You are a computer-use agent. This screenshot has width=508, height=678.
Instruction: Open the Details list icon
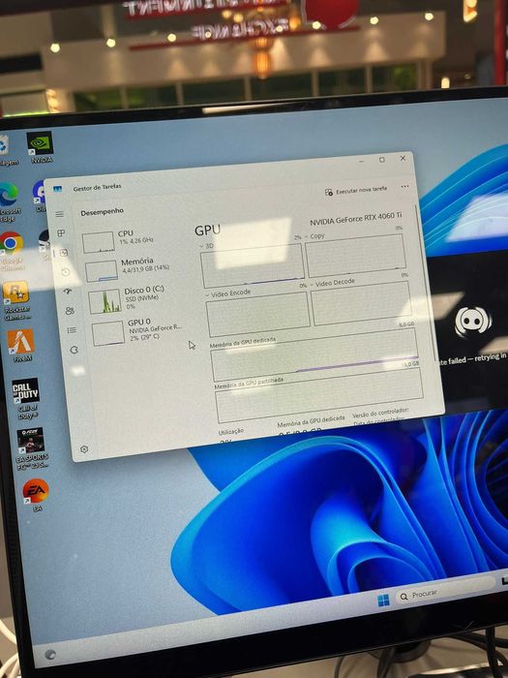pyautogui.click(x=72, y=330)
